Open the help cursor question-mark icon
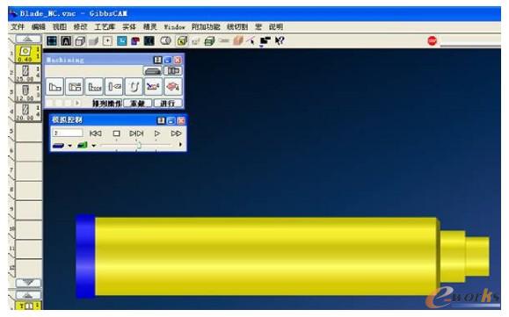This screenshot has width=509, height=317. click(280, 41)
